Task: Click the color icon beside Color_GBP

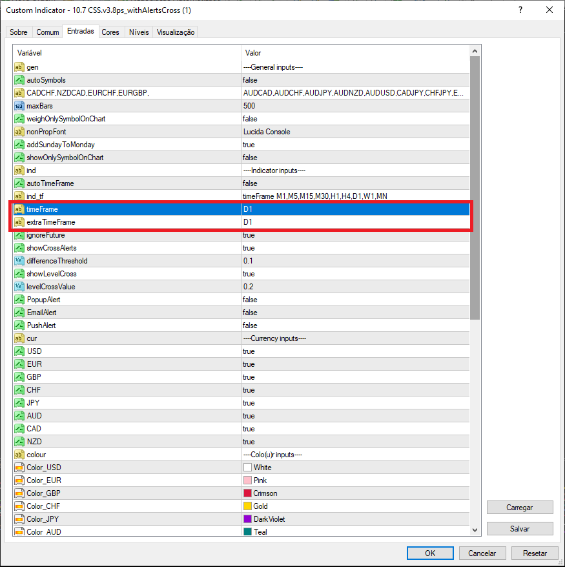Action: [19, 493]
